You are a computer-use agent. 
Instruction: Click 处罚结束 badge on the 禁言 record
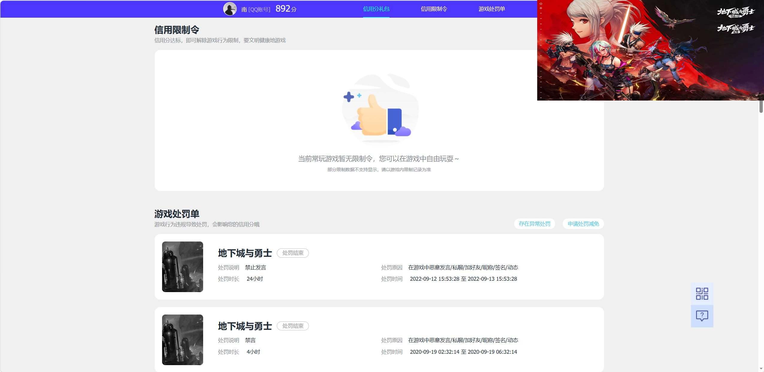pyautogui.click(x=293, y=326)
